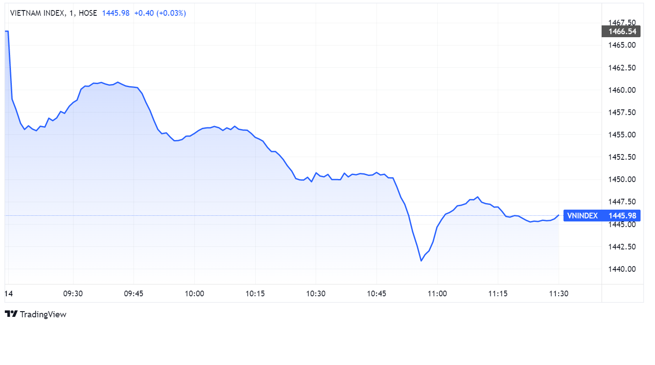The image size is (655, 365).
Task: Select the blue VNINDEX price tag
Action: (x=602, y=215)
